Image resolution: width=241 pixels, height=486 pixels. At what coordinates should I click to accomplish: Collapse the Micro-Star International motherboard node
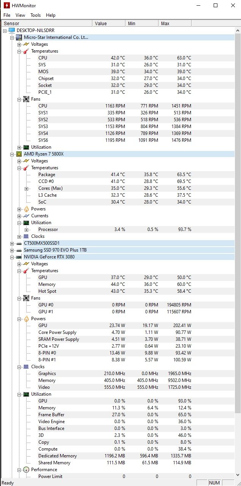click(12, 37)
